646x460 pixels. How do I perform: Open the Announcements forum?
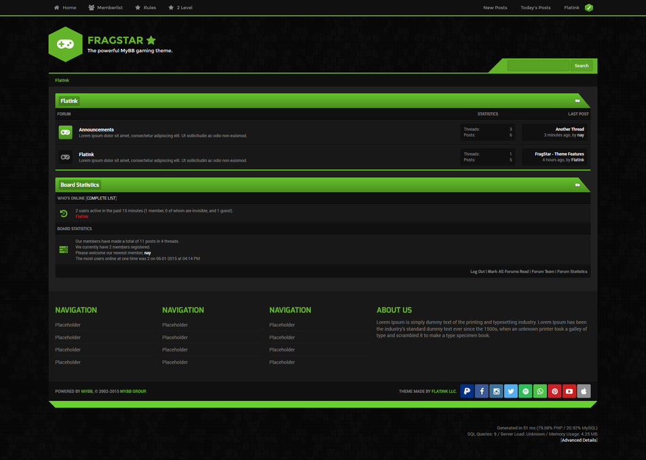96,130
